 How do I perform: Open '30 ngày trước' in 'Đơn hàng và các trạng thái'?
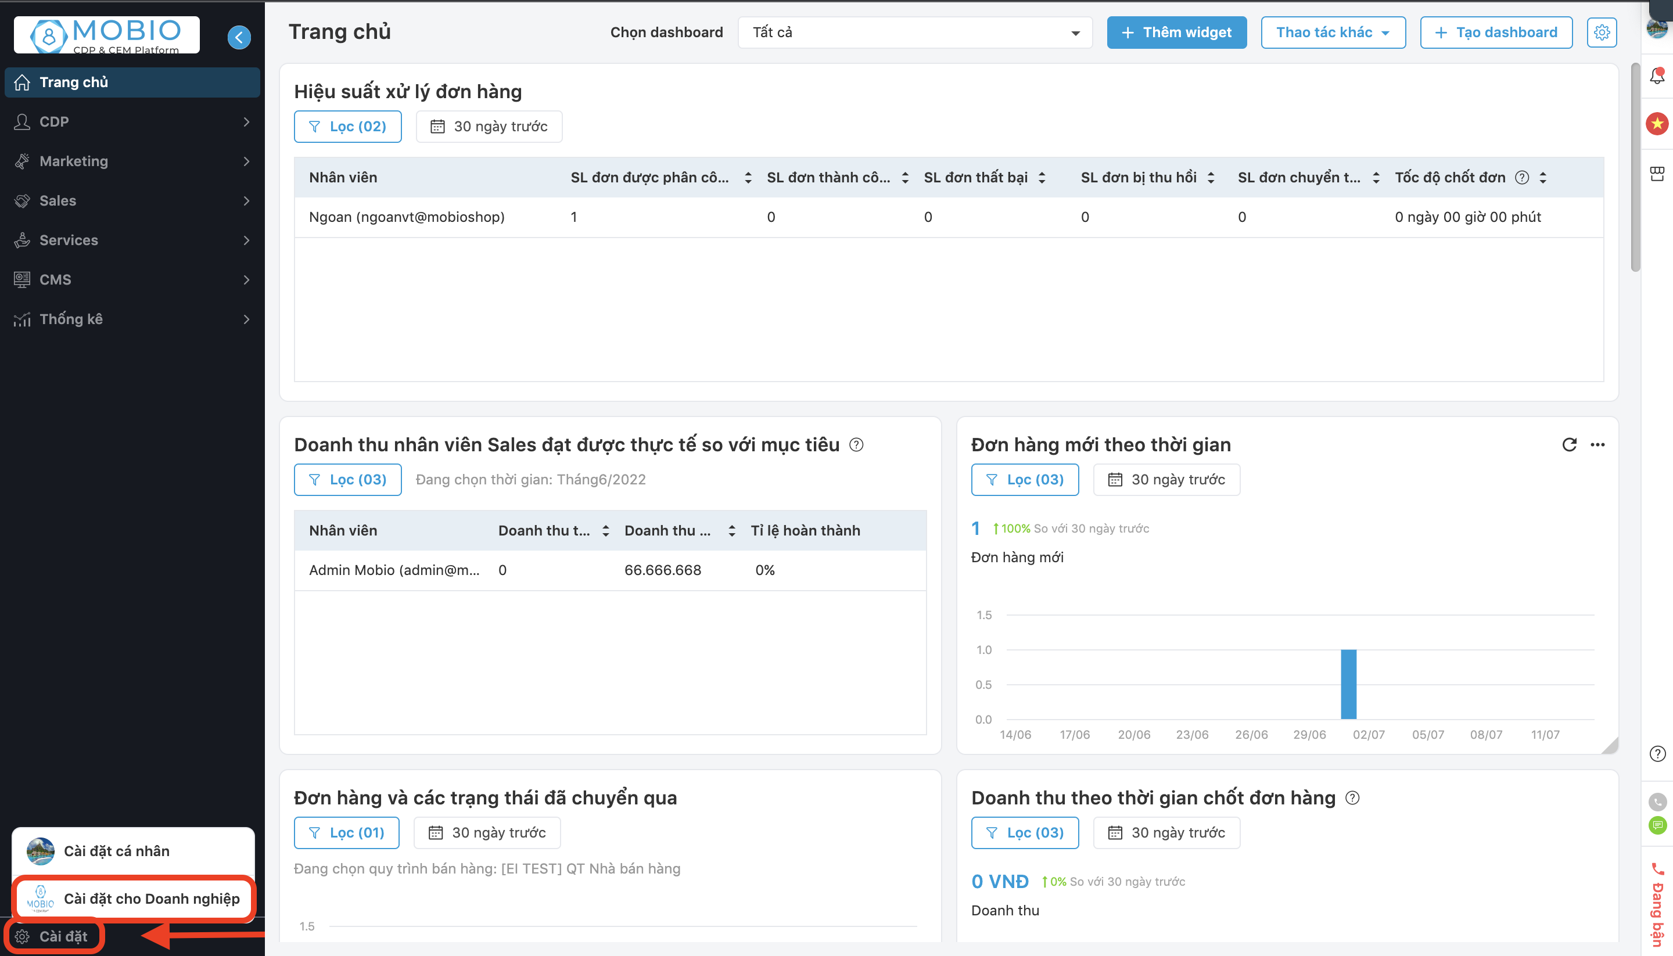click(x=487, y=832)
